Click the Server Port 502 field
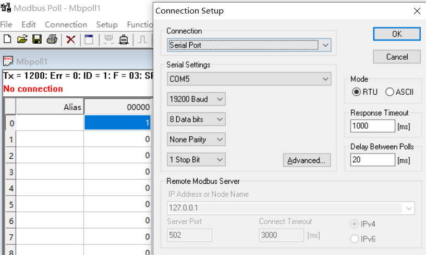Image resolution: width=426 pixels, height=255 pixels. (189, 235)
